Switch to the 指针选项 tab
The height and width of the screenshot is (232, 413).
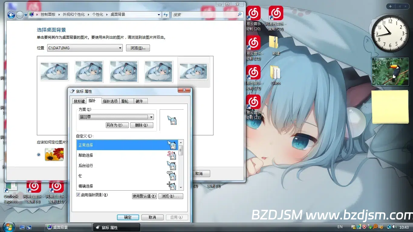[110, 101]
